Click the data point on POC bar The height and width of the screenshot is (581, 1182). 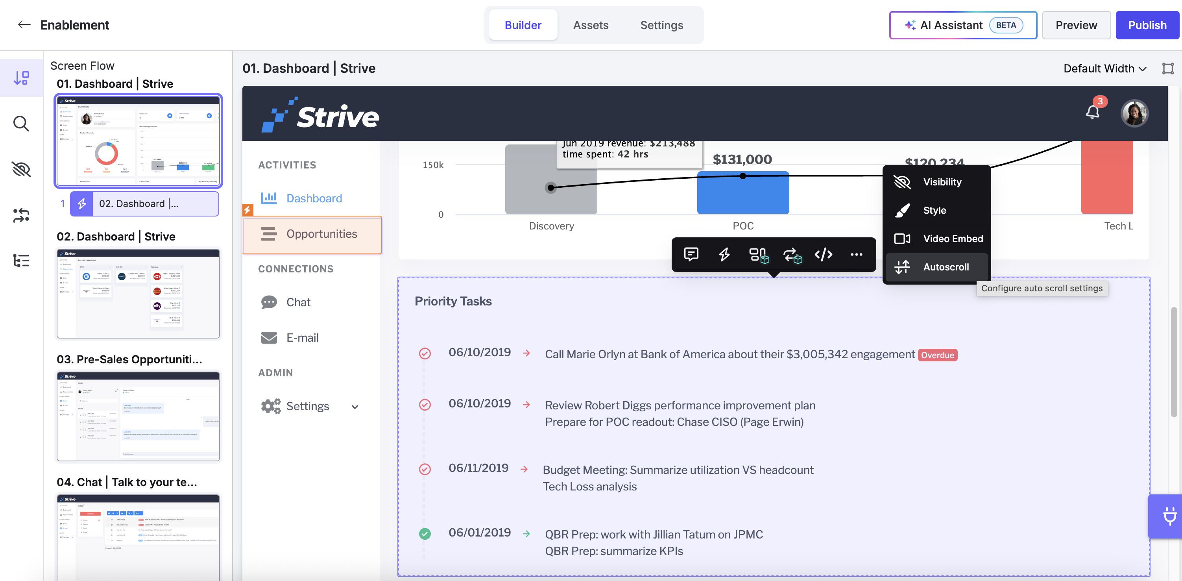pyautogui.click(x=743, y=176)
